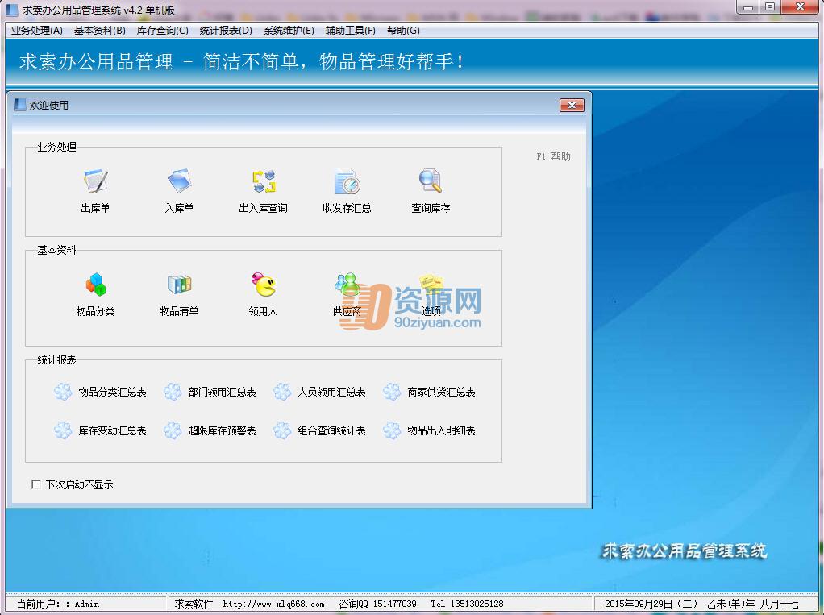
Task: Open 物品分类 cubes icon
Action: [x=96, y=285]
